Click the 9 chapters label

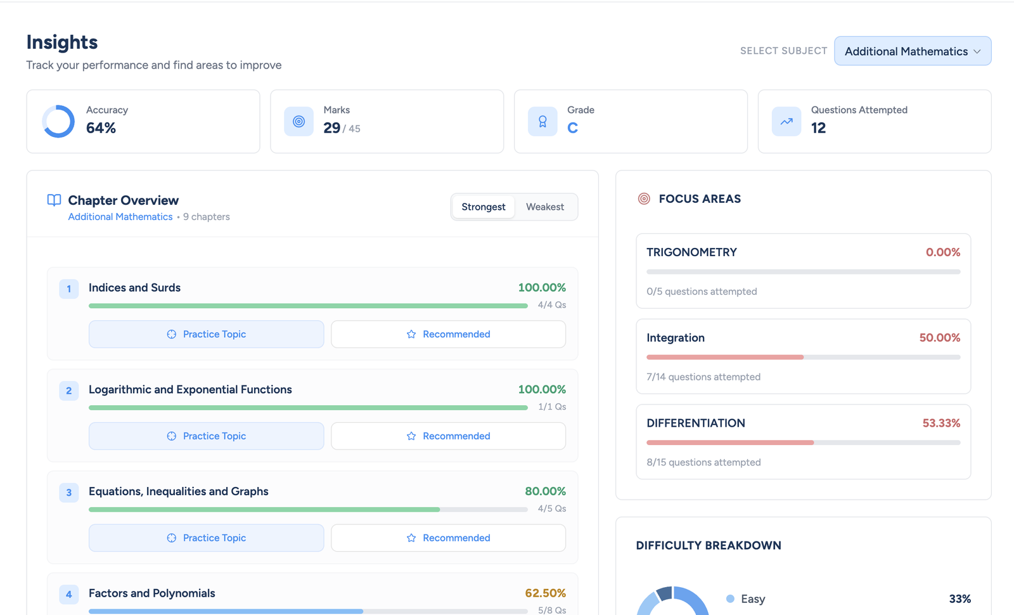click(207, 217)
